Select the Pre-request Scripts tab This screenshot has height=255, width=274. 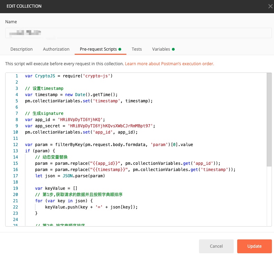point(98,49)
